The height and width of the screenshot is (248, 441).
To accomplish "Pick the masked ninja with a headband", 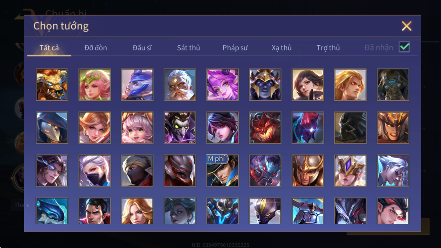I will pos(137,171).
